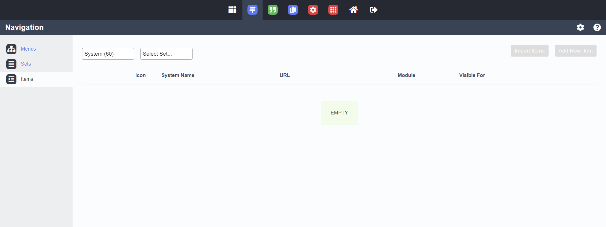Viewport: 606px width, 227px height.
Task: Open help question mark icon
Action: pos(597,27)
